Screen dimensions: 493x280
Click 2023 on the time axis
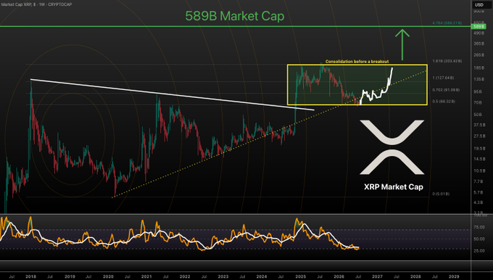coord(223,276)
